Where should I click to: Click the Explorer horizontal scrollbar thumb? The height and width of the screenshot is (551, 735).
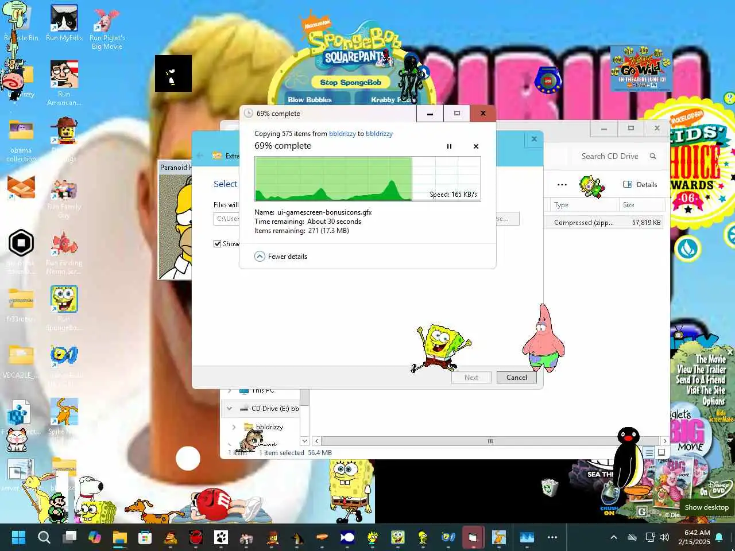(490, 441)
